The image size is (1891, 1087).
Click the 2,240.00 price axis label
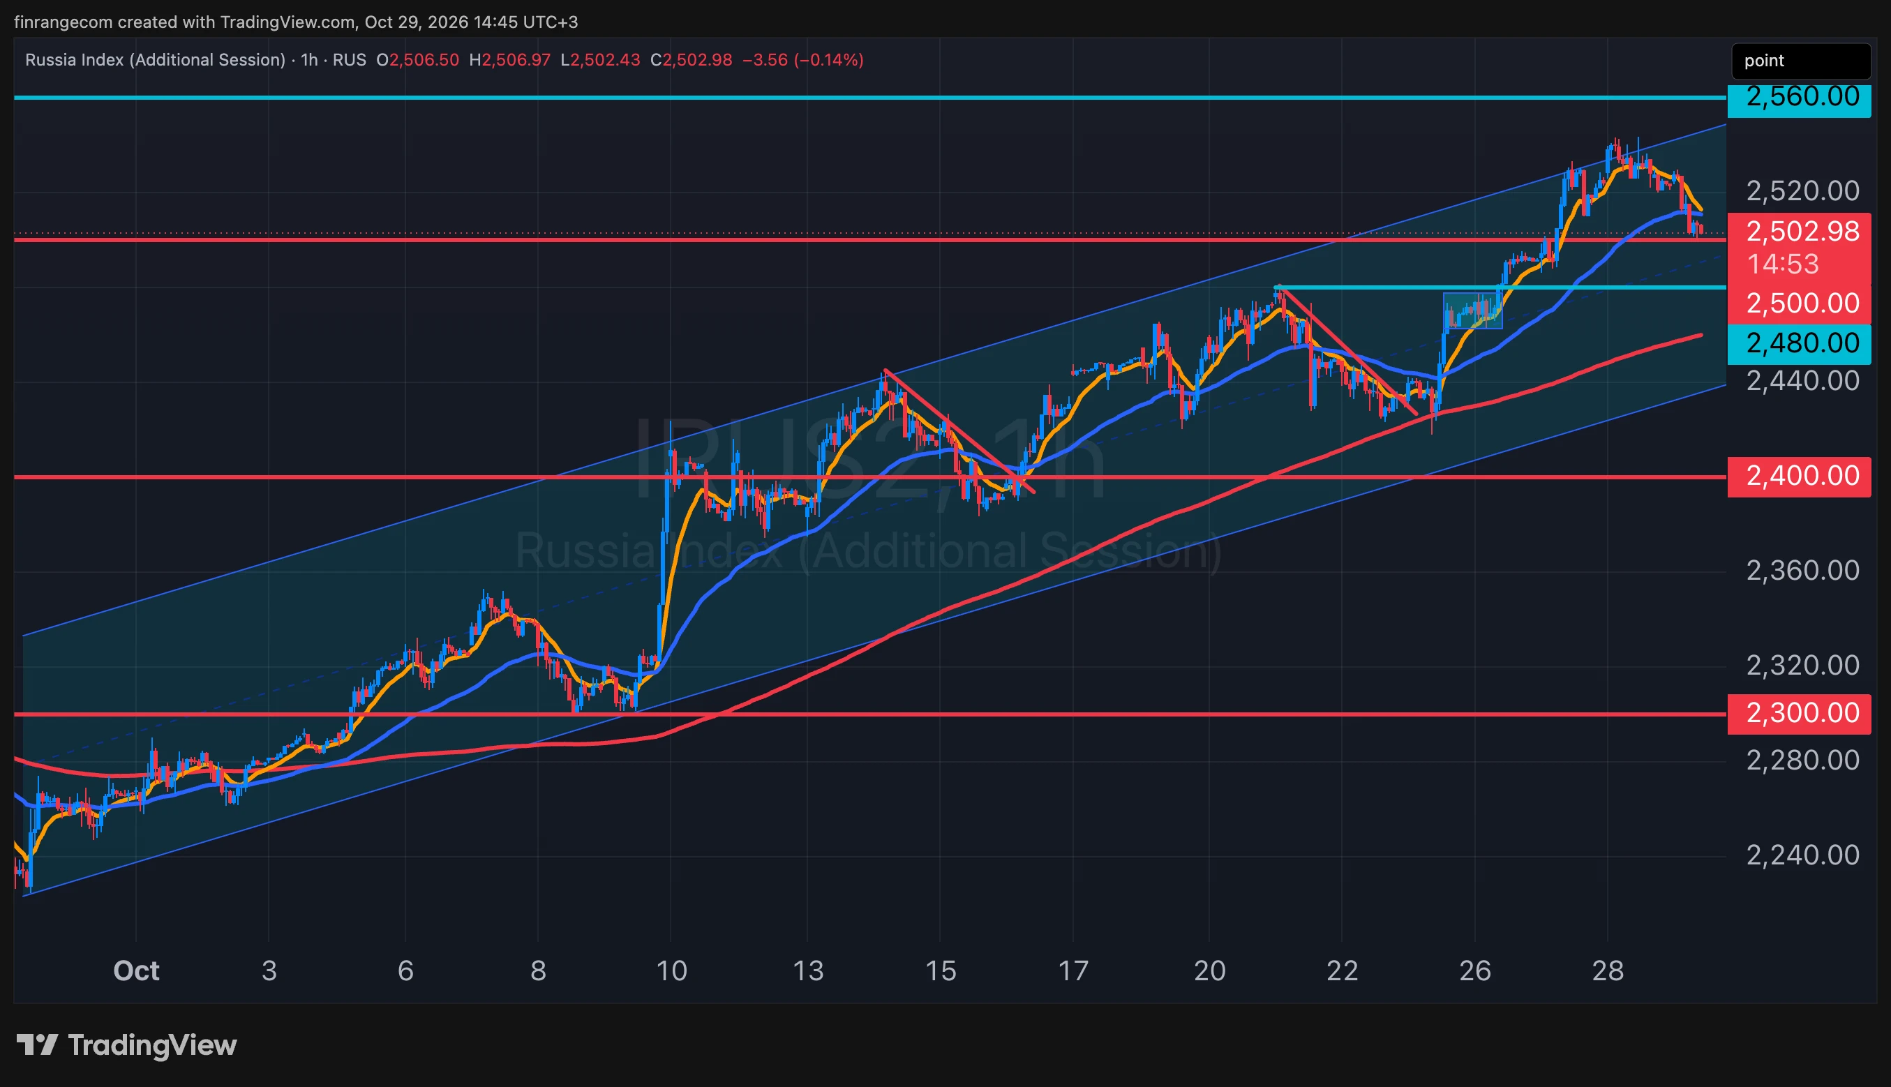(x=1802, y=855)
